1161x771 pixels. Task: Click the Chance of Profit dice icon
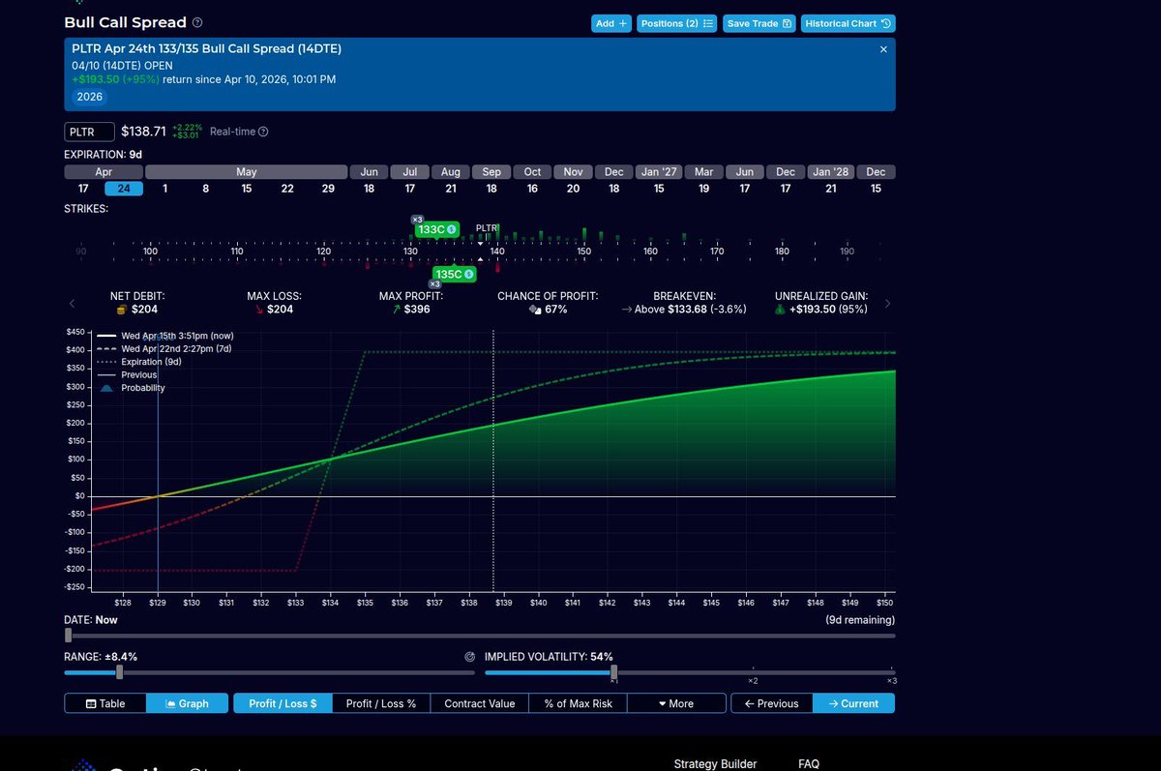point(534,310)
